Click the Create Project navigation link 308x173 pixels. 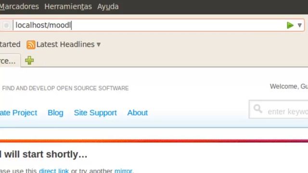pyautogui.click(x=18, y=113)
